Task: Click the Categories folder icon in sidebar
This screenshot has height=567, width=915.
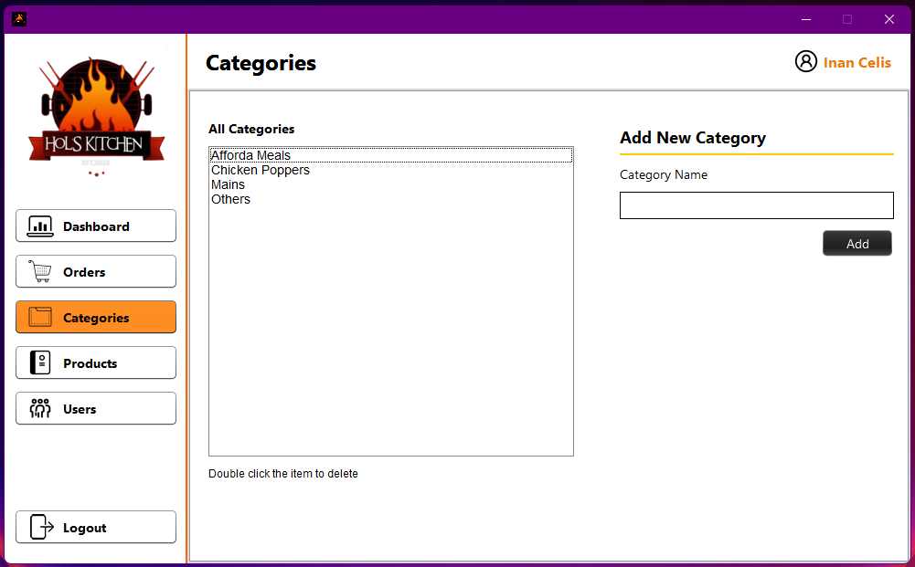Action: click(x=40, y=317)
